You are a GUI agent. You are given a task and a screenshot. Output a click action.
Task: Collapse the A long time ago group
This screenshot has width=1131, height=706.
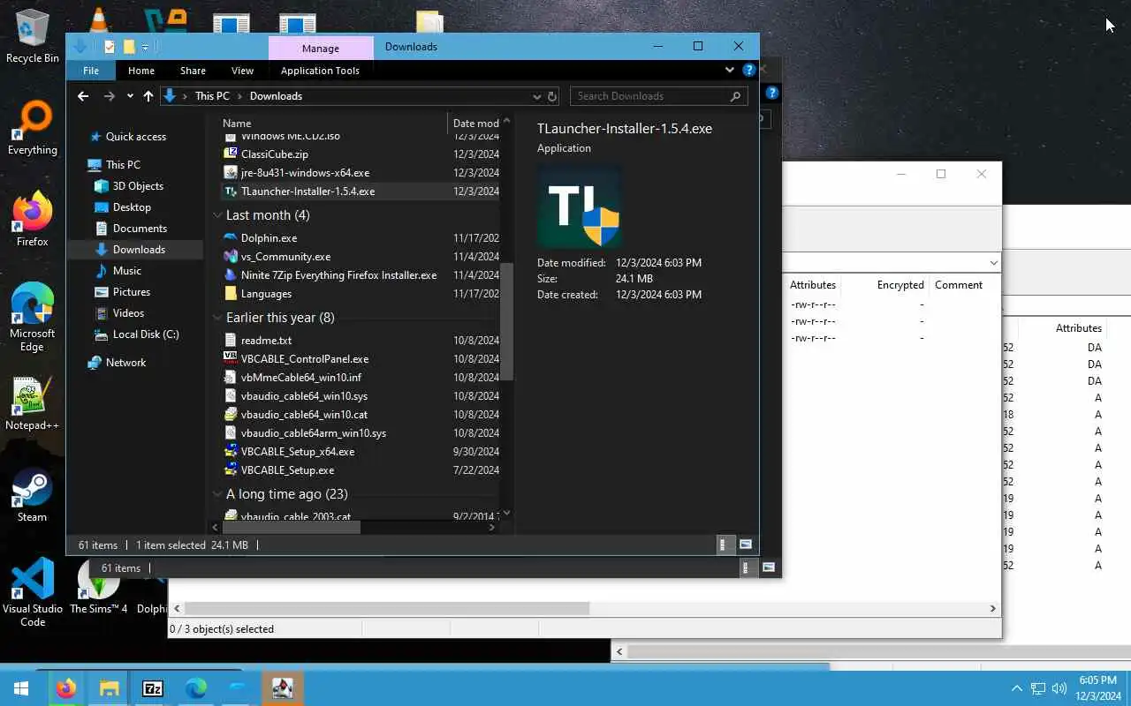click(x=217, y=494)
